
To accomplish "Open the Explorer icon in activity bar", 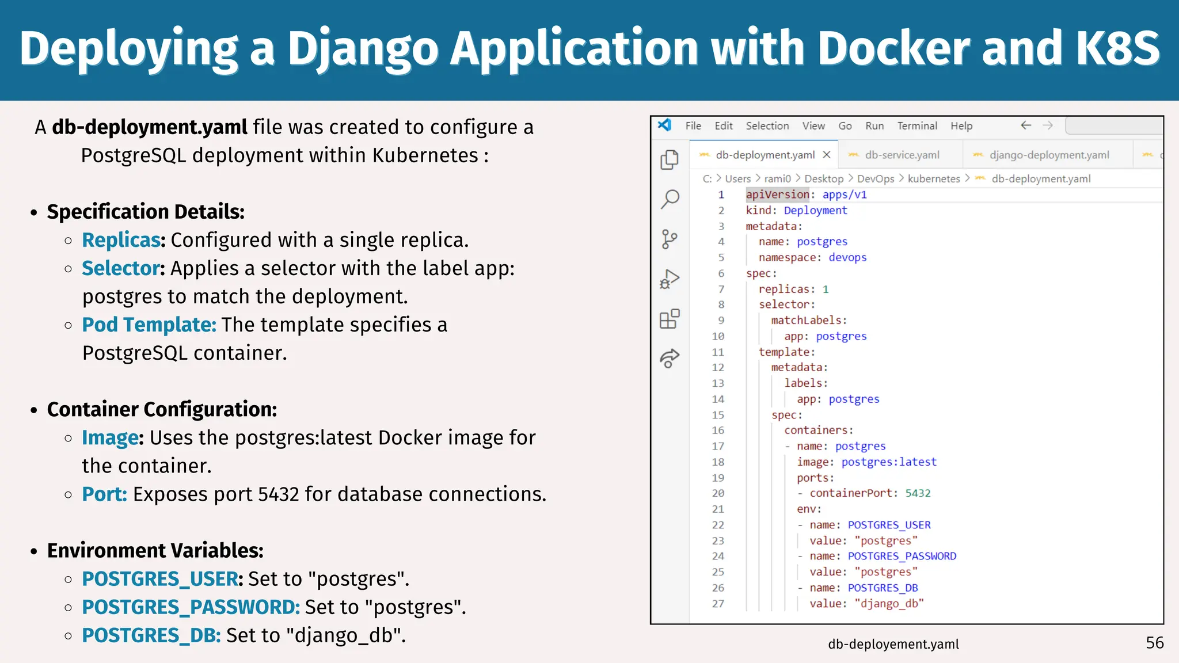I will 669,159.
